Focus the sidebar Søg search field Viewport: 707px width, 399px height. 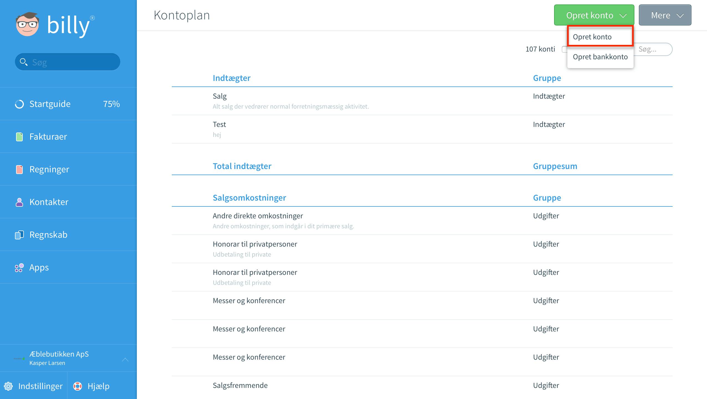point(68,62)
